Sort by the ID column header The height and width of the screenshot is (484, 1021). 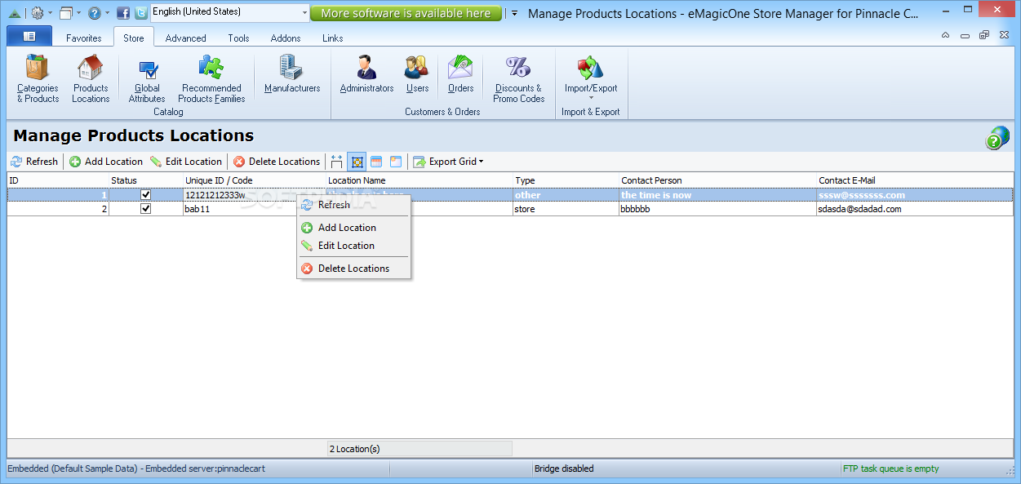pos(58,180)
